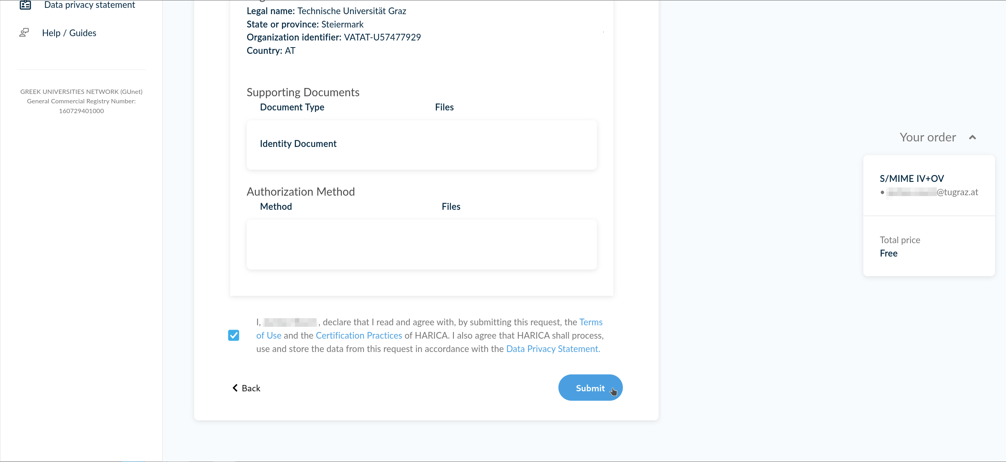This screenshot has height=462, width=1006.
Task: Click the Organization identifier VATAT-U57477929 text
Action: 334,37
